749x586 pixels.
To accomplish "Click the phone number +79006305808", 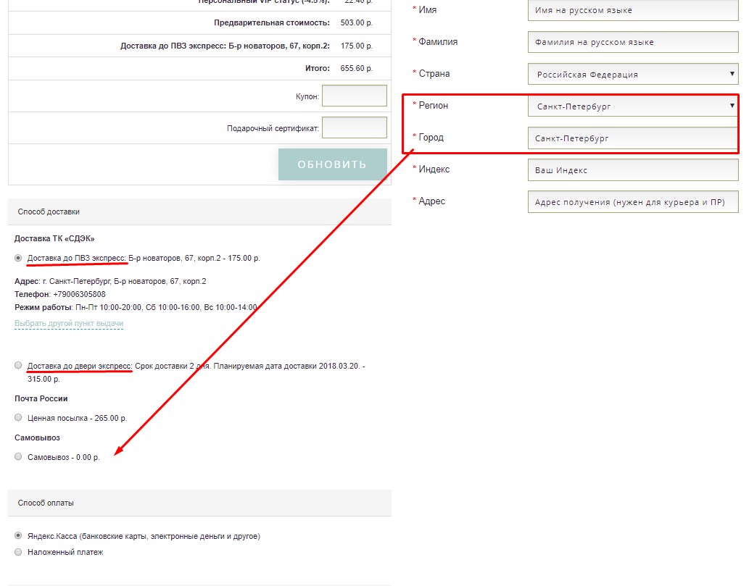I will point(79,294).
